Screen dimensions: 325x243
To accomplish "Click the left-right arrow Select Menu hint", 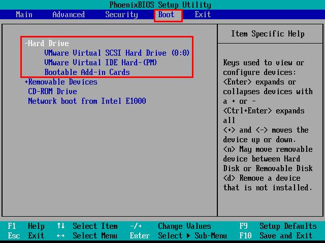I will [x=87, y=236].
